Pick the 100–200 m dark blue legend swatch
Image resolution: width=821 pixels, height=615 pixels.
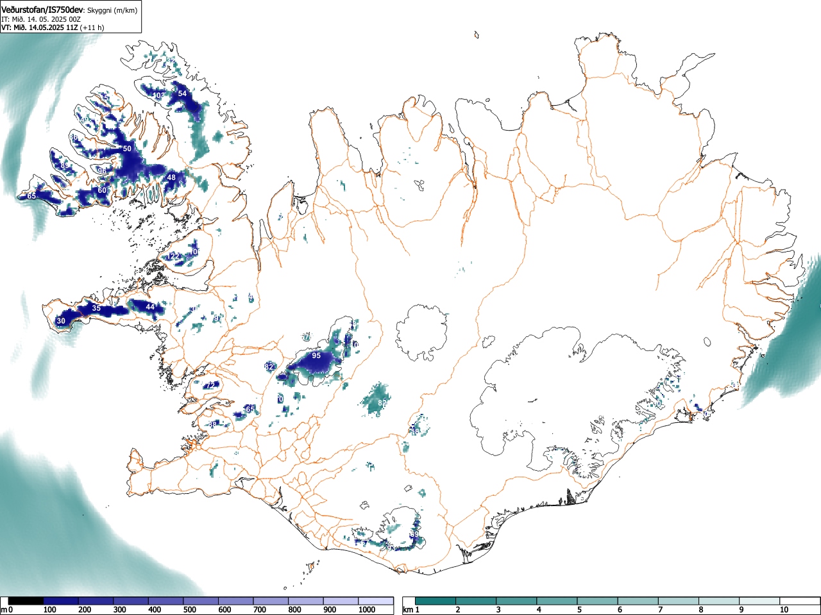(x=61, y=601)
